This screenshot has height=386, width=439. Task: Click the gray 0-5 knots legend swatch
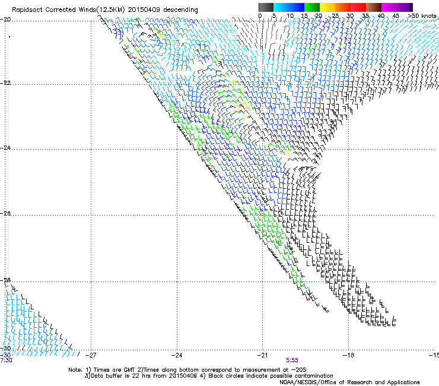coord(266,7)
